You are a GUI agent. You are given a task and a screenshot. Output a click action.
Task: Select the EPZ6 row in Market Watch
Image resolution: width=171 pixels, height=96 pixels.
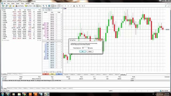point(21,12)
